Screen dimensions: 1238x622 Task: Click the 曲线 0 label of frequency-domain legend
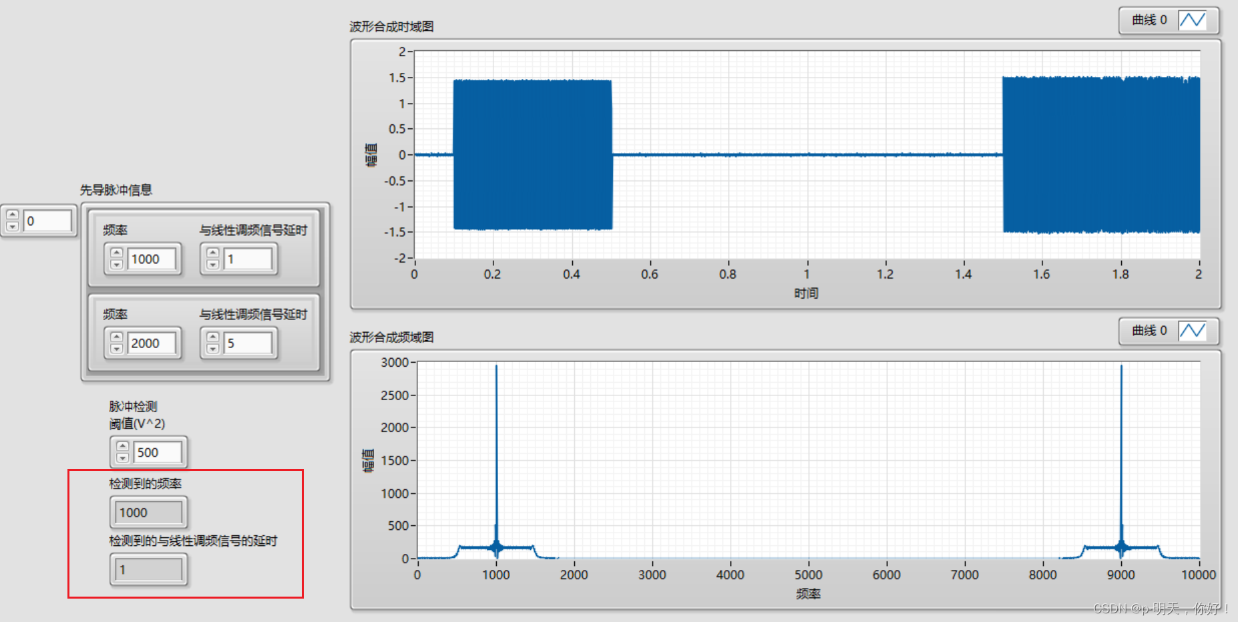[x=1149, y=331]
